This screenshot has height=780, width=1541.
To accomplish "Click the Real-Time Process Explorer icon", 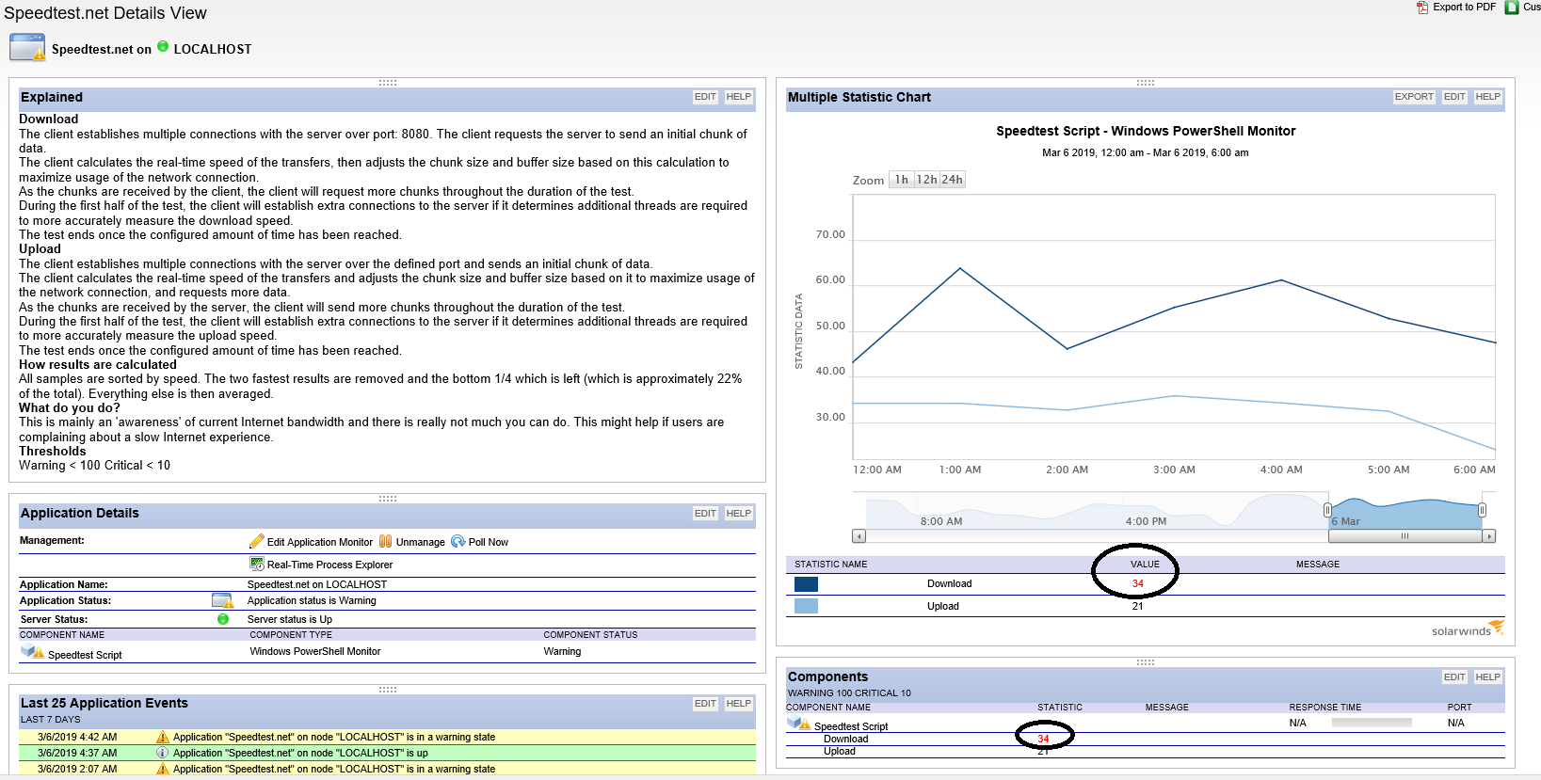I will (256, 564).
